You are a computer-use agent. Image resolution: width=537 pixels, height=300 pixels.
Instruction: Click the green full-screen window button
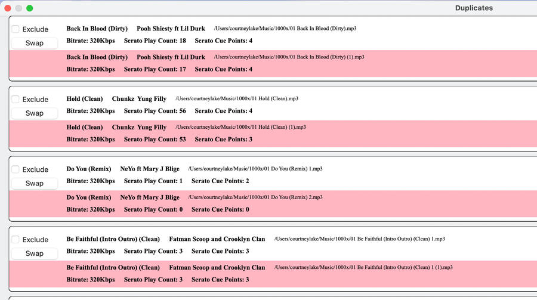point(30,8)
